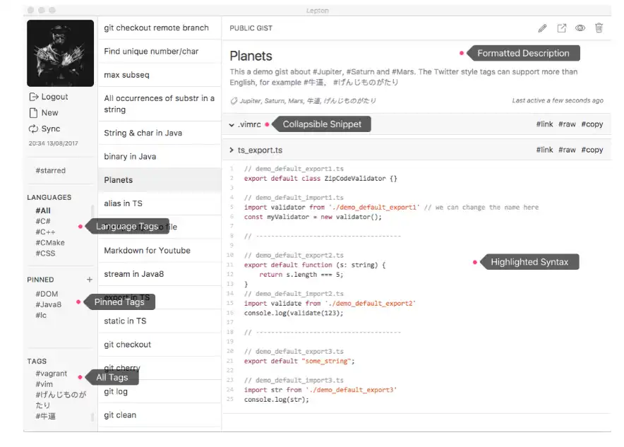Click the user avatar thumbnail
This screenshot has width=624, height=447.
tap(60, 53)
